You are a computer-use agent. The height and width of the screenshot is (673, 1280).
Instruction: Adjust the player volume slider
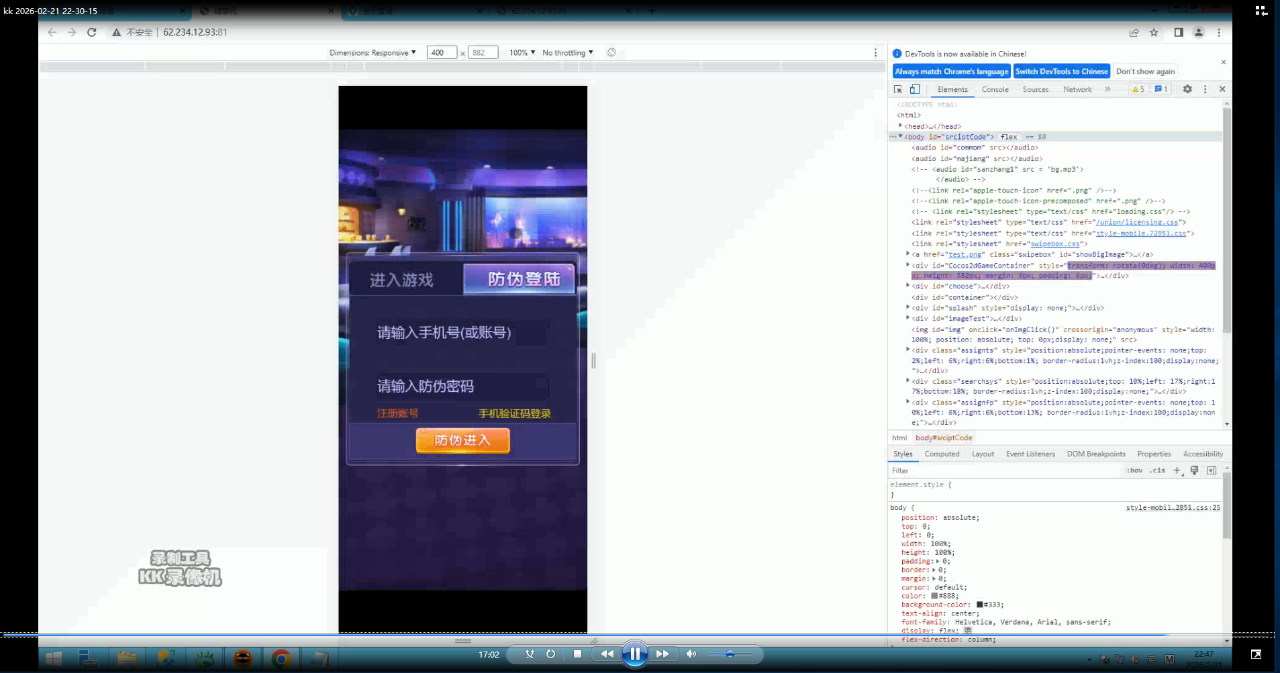coord(730,654)
